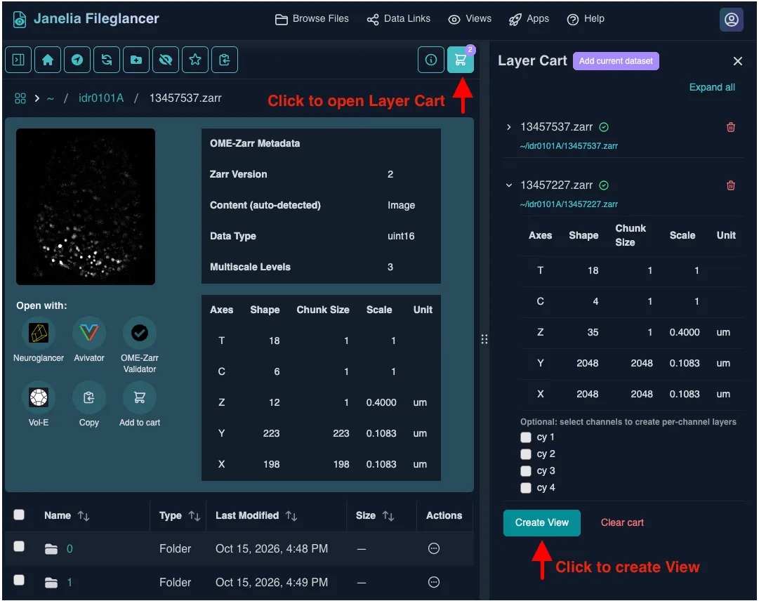Expand the breadcrumb chevron
The height and width of the screenshot is (601, 759).
[37, 98]
